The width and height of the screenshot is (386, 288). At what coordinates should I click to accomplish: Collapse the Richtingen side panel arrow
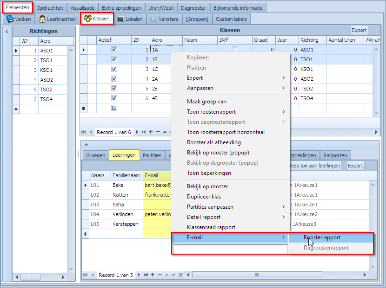7,32
